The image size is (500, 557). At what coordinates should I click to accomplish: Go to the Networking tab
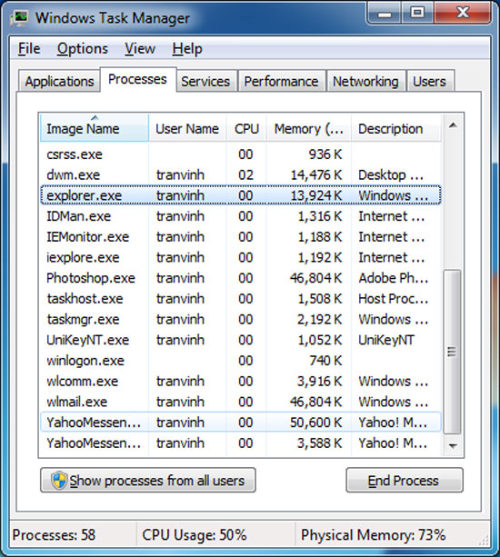click(x=365, y=82)
